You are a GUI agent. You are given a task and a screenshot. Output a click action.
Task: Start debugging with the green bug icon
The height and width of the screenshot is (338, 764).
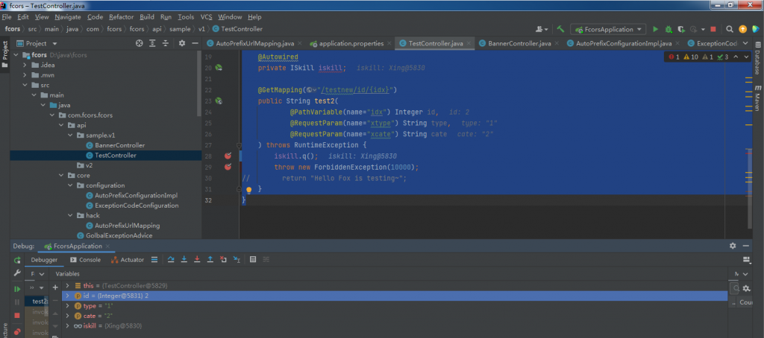(x=668, y=29)
